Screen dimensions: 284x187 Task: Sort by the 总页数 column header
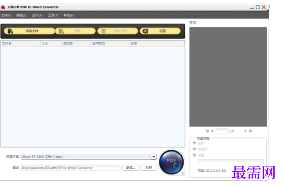click(x=76, y=44)
